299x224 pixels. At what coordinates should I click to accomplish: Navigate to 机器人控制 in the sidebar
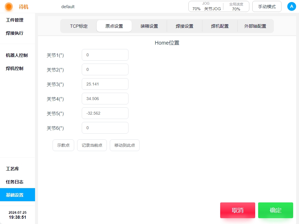pyautogui.click(x=17, y=55)
